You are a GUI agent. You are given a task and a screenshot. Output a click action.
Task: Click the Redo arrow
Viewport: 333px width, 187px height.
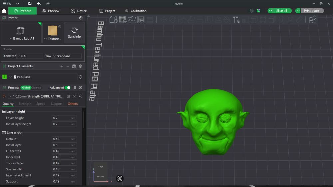(48, 3)
